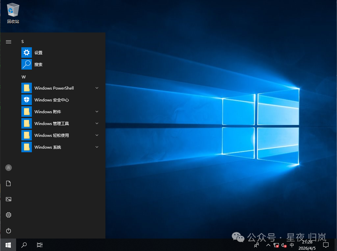337x251 pixels.
Task: Click the muted volume tray icon
Action: (284, 245)
